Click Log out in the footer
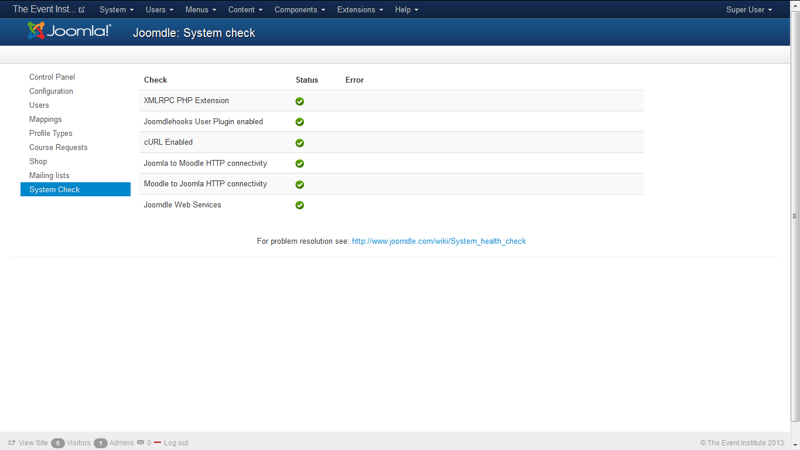The height and width of the screenshot is (450, 800). click(176, 443)
